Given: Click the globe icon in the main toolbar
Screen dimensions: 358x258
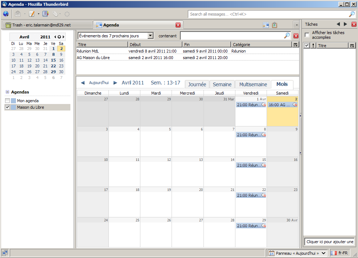Looking at the screenshot, I should [6, 14].
